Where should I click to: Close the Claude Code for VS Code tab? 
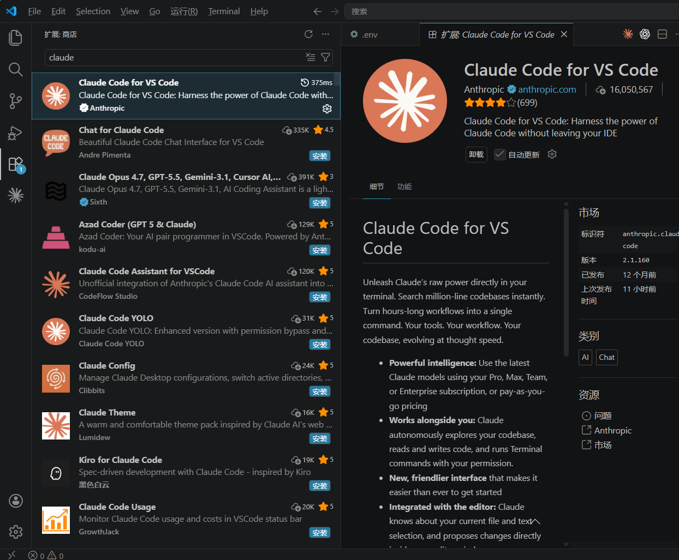(x=564, y=34)
